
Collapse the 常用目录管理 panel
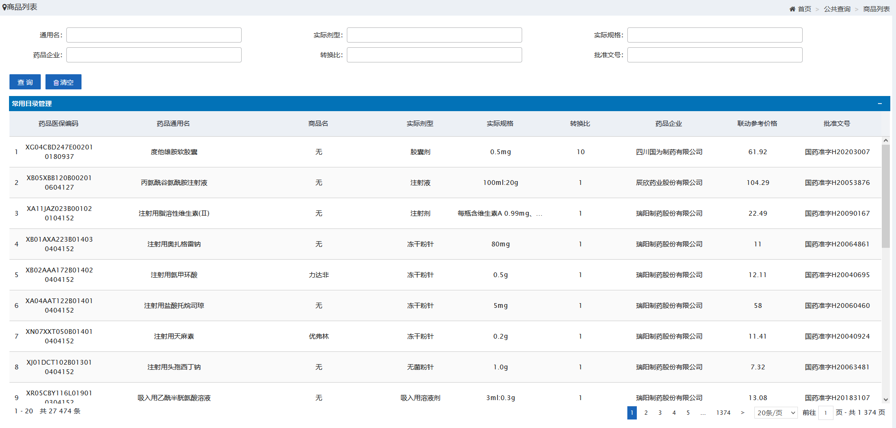pos(879,104)
